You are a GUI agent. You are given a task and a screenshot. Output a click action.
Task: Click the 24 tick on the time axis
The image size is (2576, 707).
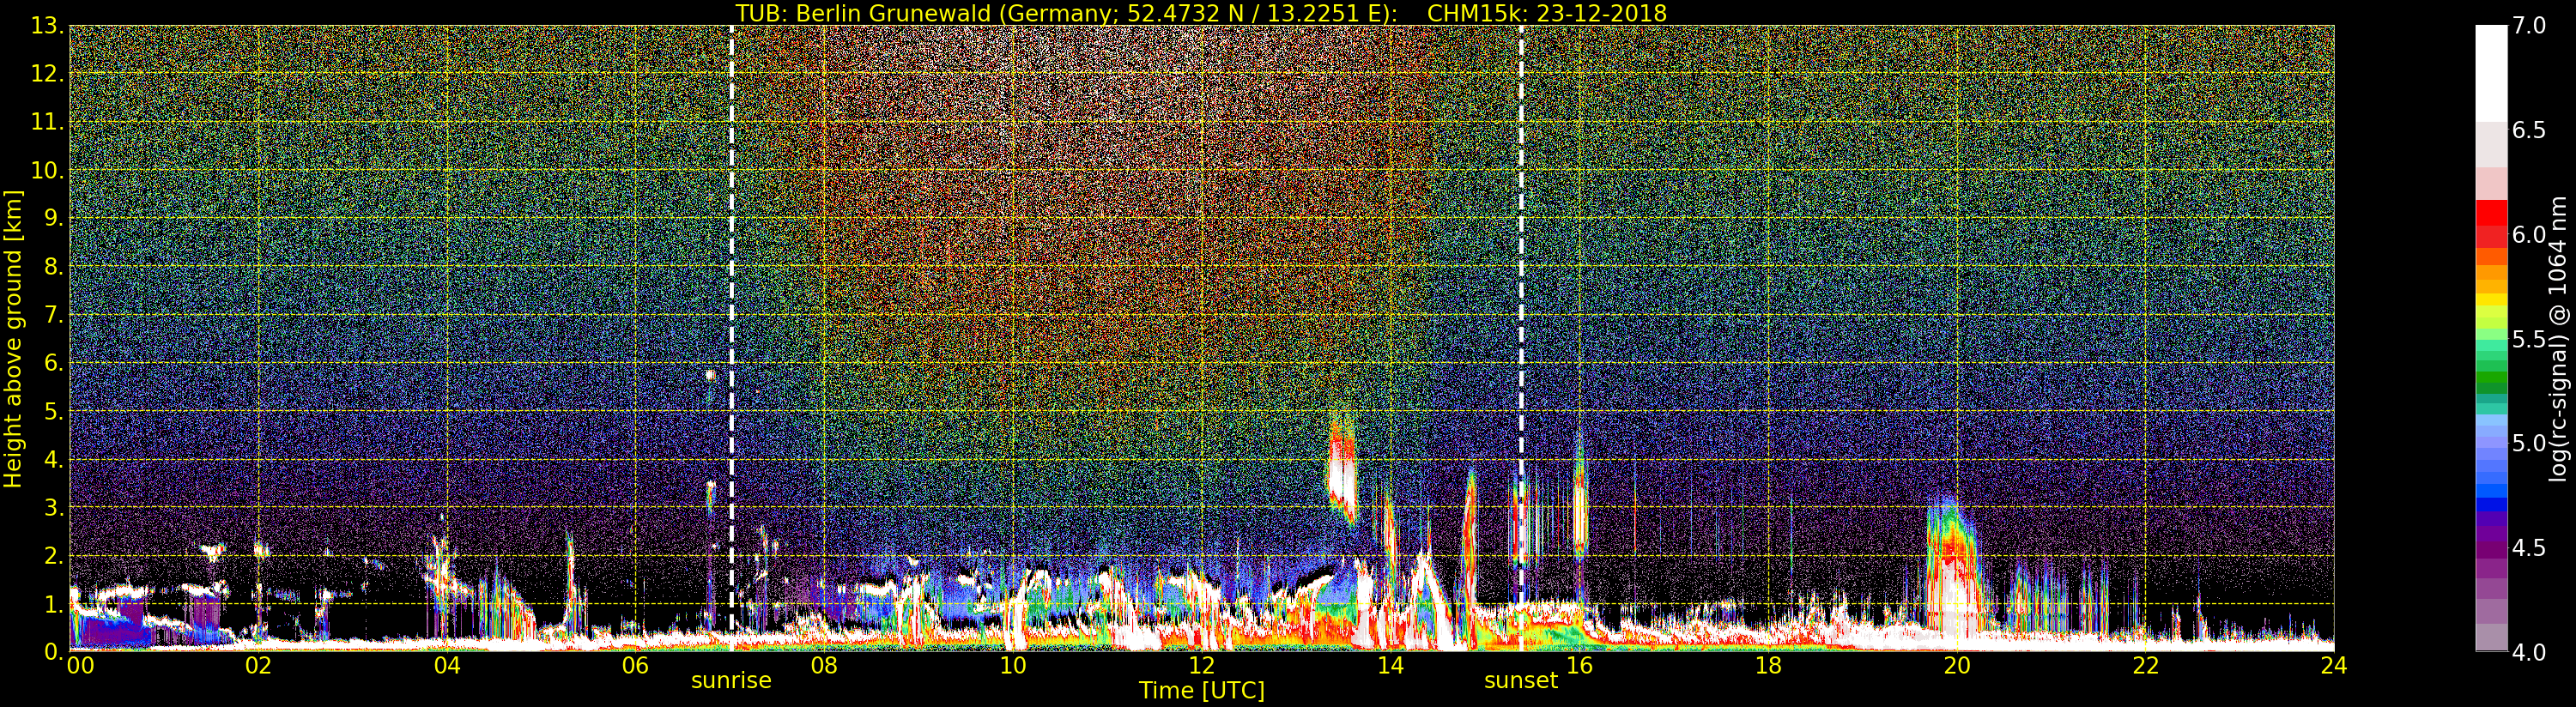[x=2333, y=666]
